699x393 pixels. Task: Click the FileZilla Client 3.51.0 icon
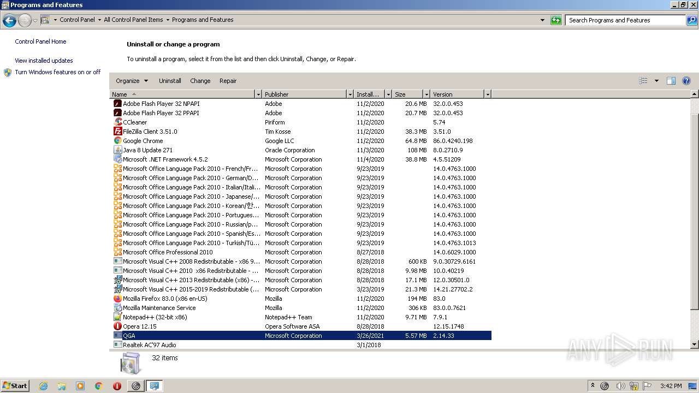pos(117,132)
